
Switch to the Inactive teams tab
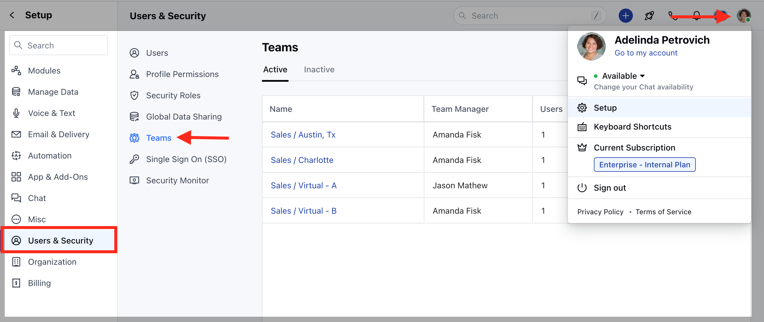tap(319, 69)
